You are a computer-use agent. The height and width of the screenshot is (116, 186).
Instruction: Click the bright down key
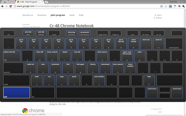[x=103, y=33]
